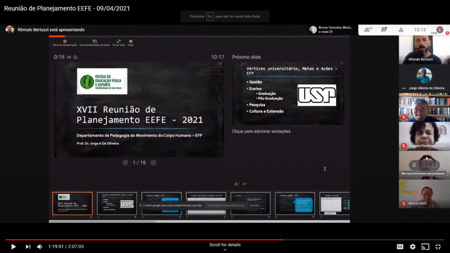
Task: Click the presenter clock showing 10:17
Action: point(217,57)
